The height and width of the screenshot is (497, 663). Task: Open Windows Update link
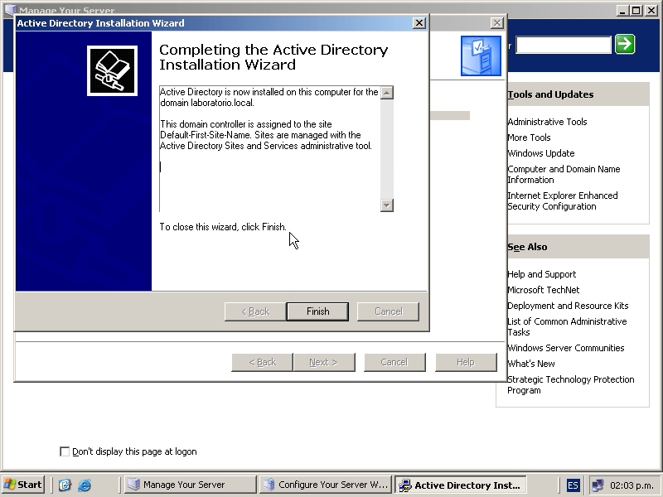click(x=540, y=153)
